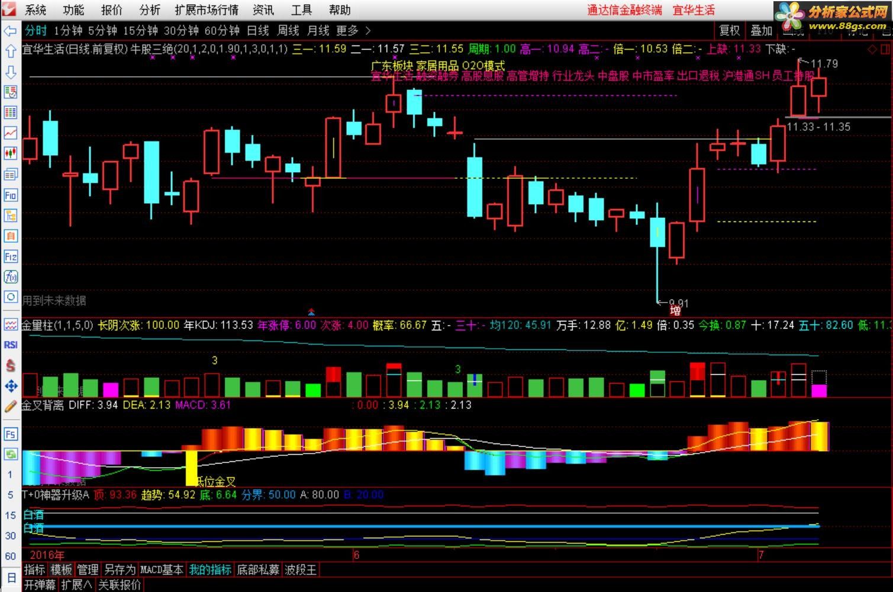Expand the 更多 more periods dropdown

click(353, 31)
